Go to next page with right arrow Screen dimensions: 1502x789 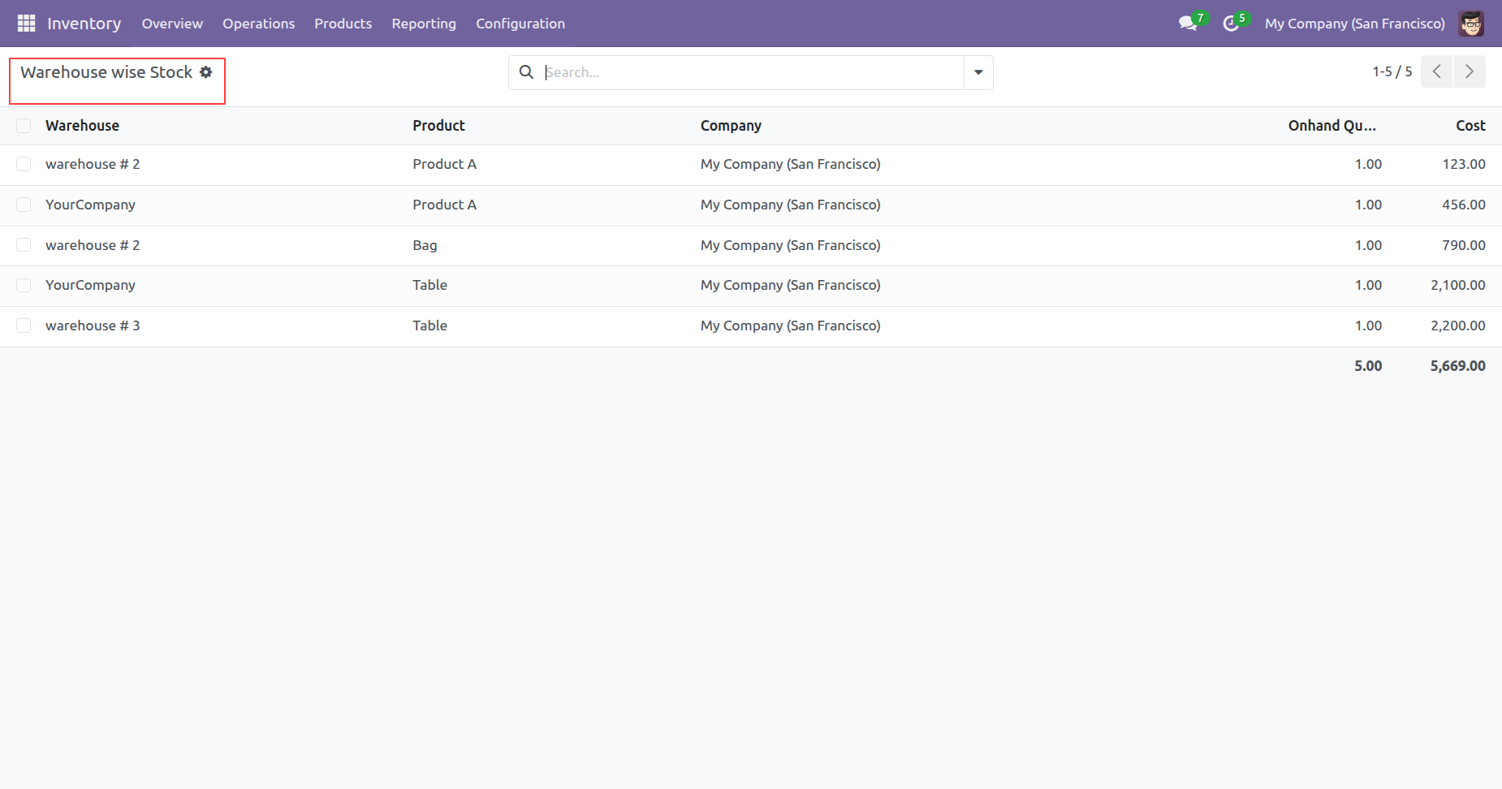coord(1469,71)
